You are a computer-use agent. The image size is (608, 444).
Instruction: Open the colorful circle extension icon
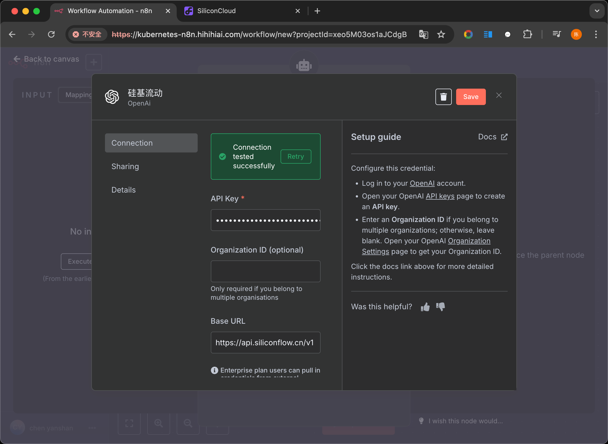tap(468, 34)
